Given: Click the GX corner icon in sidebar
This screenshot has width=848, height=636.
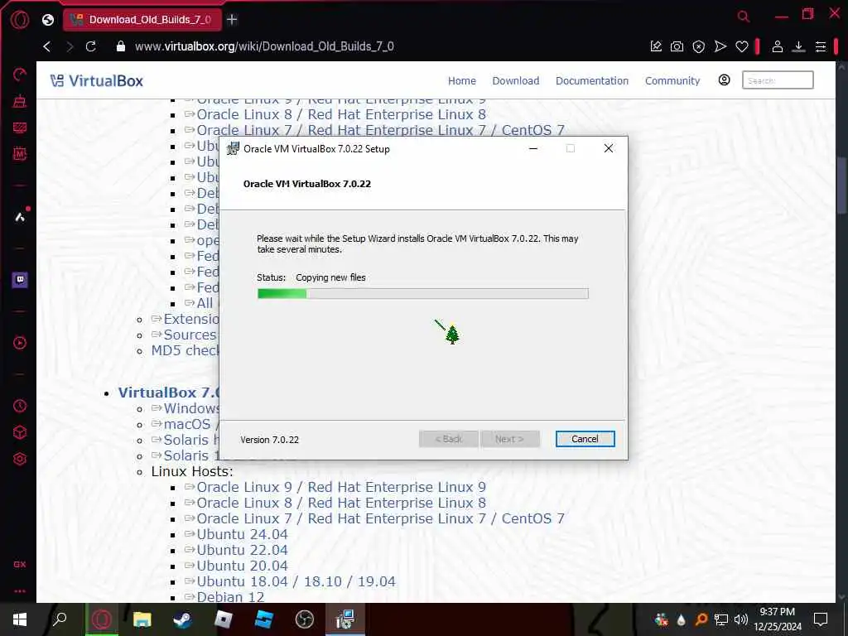Looking at the screenshot, I should 20,564.
